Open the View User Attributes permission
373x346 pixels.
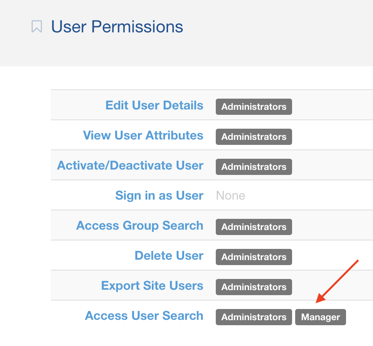[x=143, y=135]
